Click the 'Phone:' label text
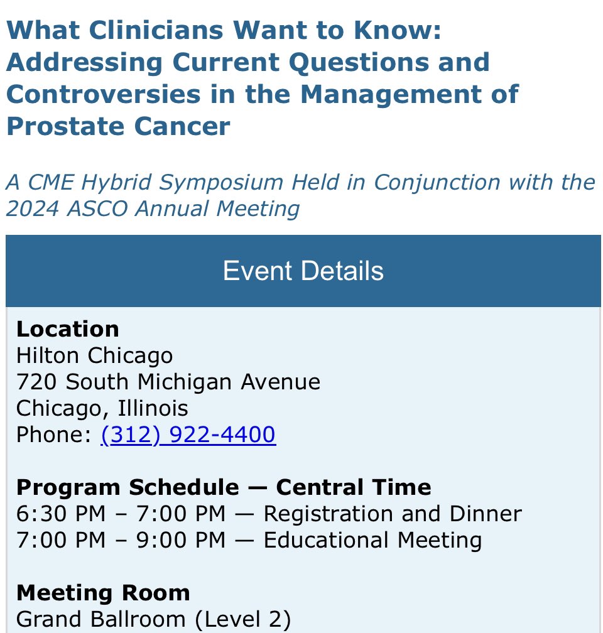The width and height of the screenshot is (603, 633). click(54, 435)
